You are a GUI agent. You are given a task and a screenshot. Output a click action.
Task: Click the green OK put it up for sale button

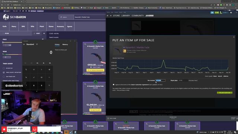pyautogui.click(x=225, y=93)
